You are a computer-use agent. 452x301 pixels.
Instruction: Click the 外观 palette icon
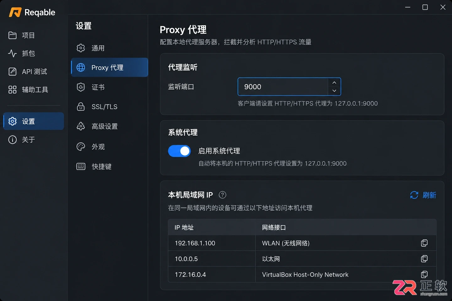[x=81, y=147]
